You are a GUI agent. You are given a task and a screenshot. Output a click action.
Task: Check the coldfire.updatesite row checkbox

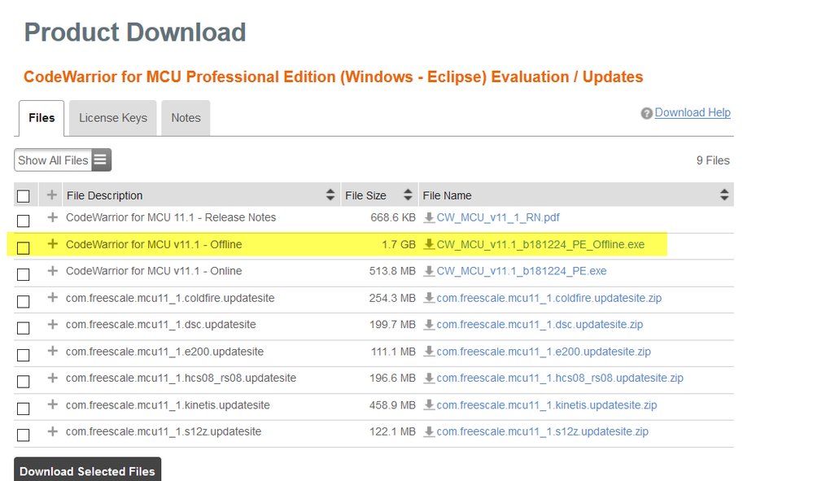24,301
